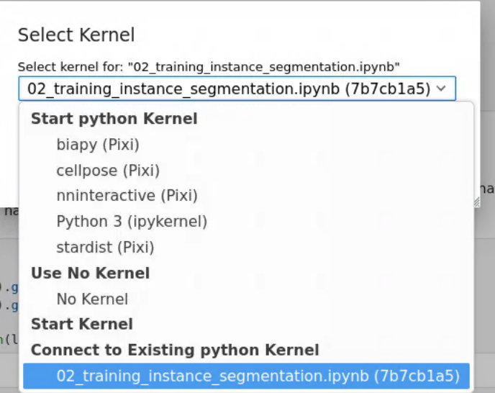Click the 'Start Kernel' group header
This screenshot has width=495, height=393.
(x=82, y=324)
